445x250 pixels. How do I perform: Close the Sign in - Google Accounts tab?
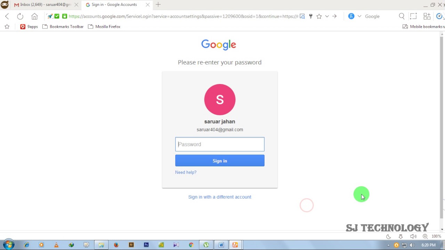tap(148, 5)
